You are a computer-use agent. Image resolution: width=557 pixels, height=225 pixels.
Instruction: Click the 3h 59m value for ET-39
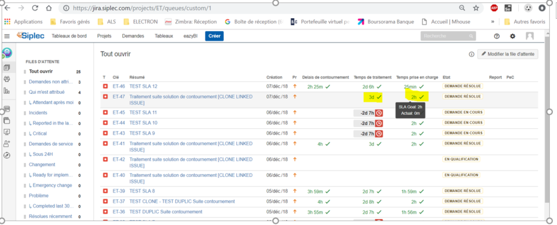pos(315,192)
